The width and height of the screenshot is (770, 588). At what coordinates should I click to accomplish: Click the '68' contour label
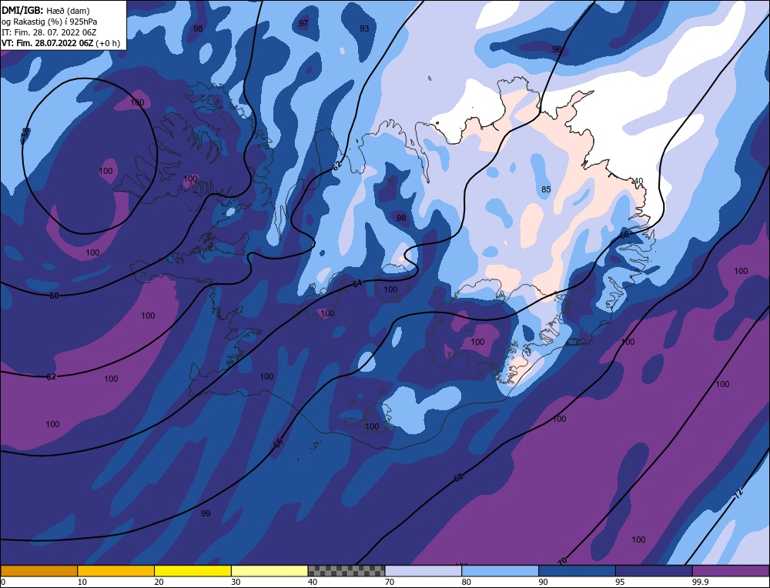point(458,476)
